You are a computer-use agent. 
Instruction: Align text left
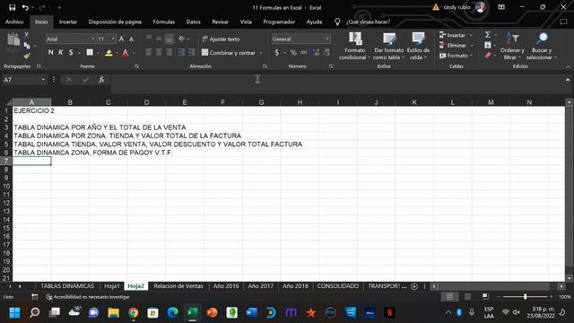(149, 52)
